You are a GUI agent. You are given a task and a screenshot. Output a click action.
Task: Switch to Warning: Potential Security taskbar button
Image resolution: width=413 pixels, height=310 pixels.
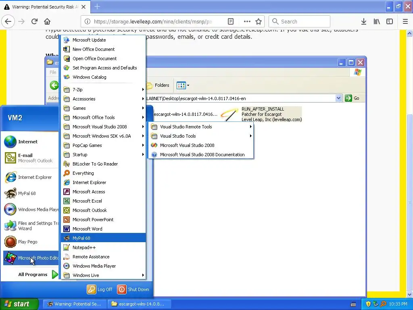tap(75, 304)
